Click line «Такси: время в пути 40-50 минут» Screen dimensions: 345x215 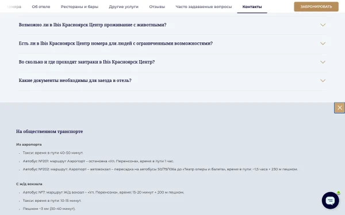pyautogui.click(x=53, y=153)
